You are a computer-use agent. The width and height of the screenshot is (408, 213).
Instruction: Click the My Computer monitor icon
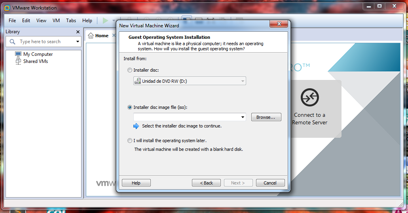coord(18,54)
